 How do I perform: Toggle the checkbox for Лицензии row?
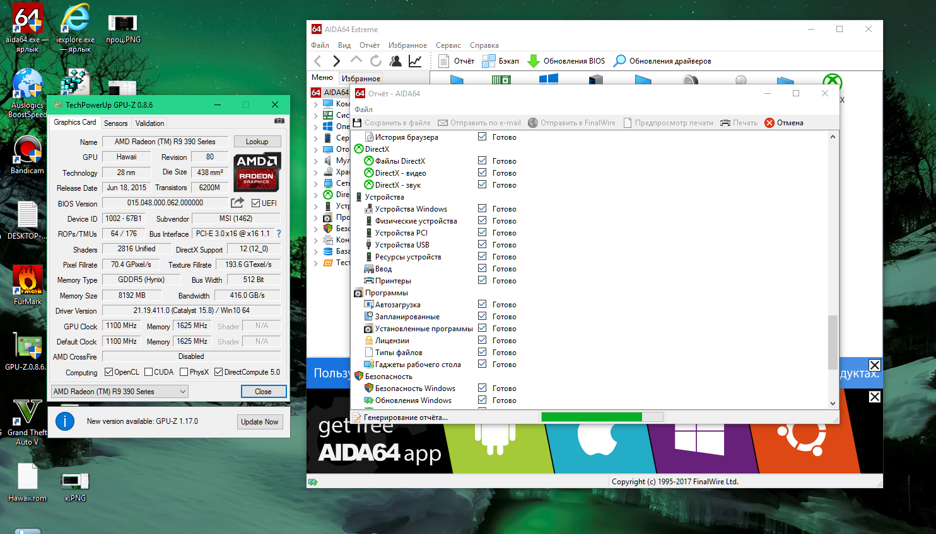click(x=482, y=340)
